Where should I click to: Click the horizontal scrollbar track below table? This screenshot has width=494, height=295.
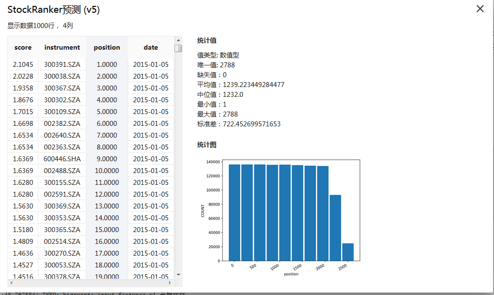(x=91, y=283)
